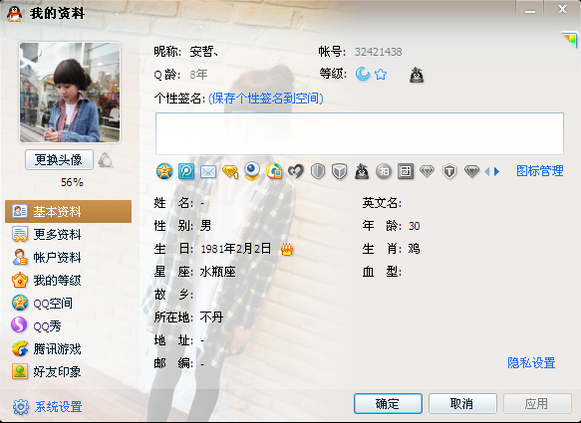581x423 pixels.
Task: Click the 更换头像 button
Action: tap(59, 160)
